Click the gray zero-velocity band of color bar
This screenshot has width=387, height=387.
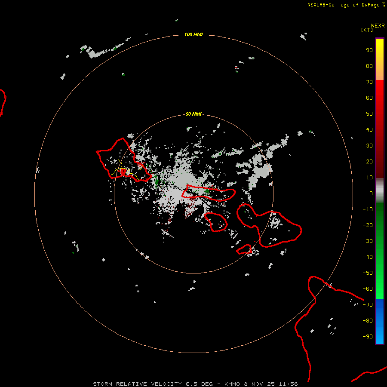[380, 190]
